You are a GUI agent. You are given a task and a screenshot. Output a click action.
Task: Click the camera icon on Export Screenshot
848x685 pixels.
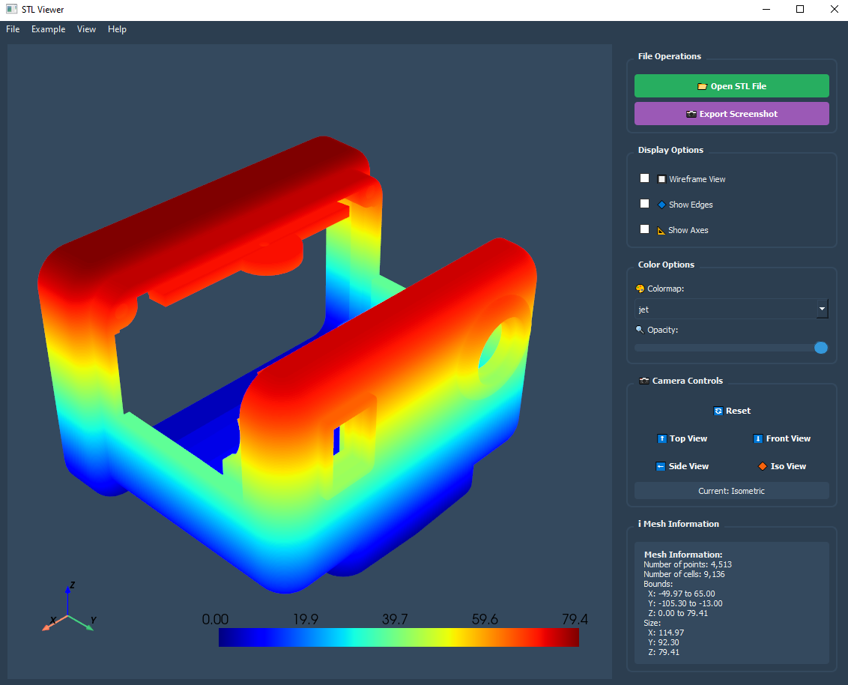pyautogui.click(x=691, y=114)
